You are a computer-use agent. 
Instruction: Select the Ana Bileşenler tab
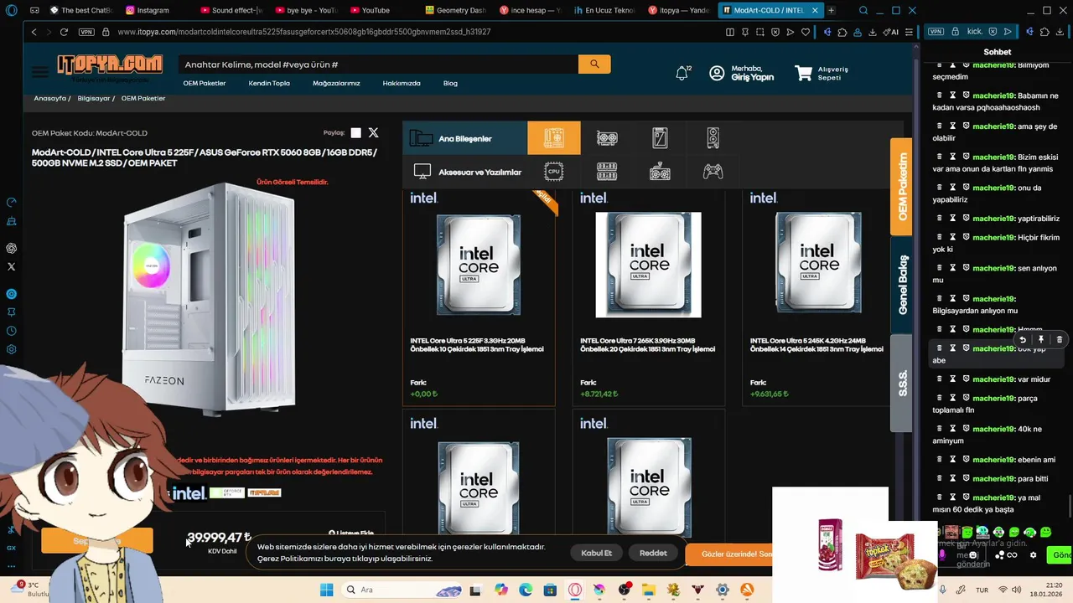pyautogui.click(x=464, y=138)
